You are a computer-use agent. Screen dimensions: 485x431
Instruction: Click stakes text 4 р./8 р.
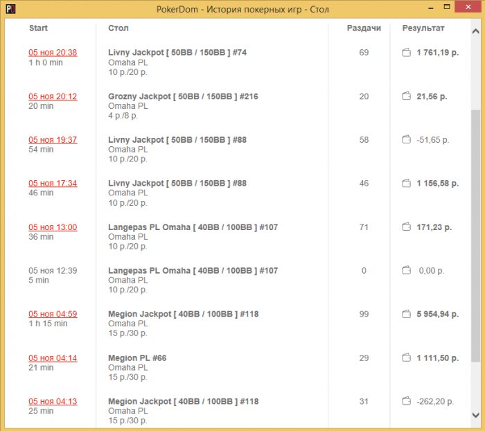click(x=123, y=116)
